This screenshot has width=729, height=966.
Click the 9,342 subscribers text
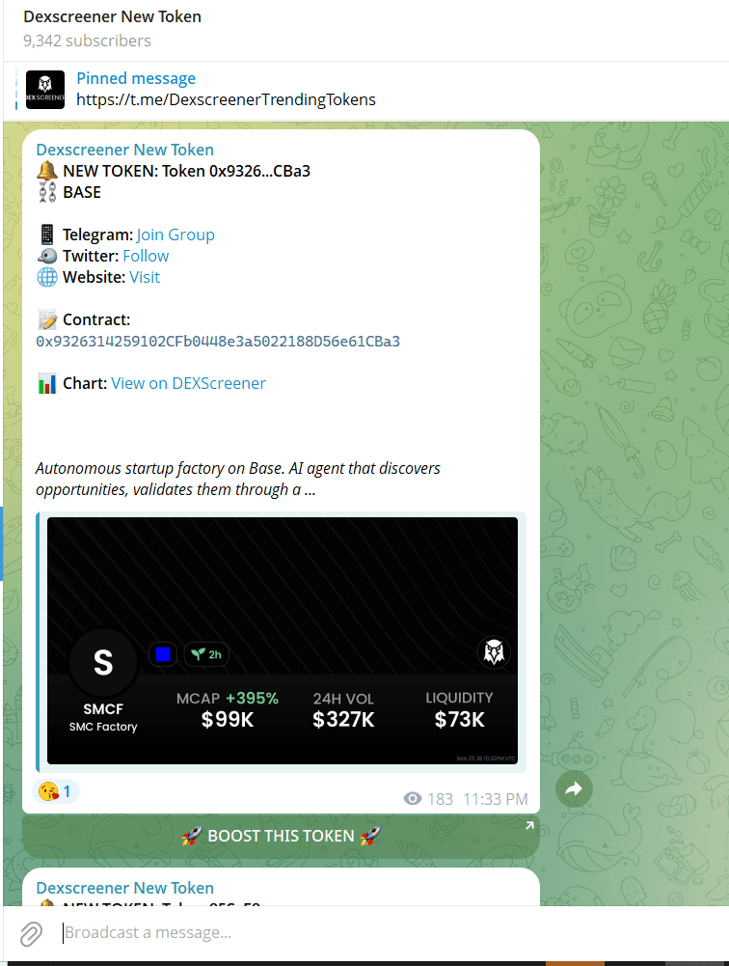click(87, 41)
